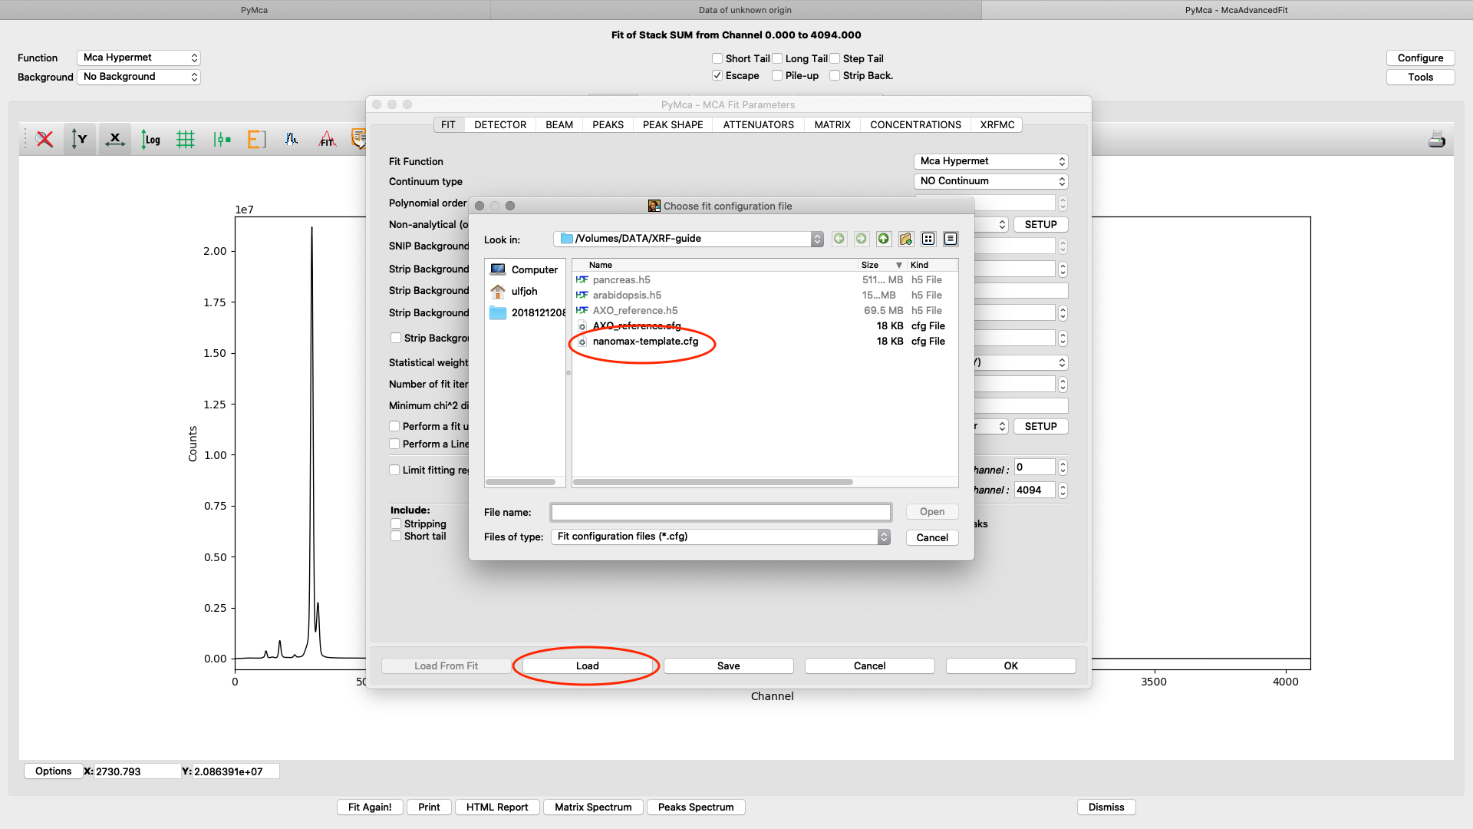The height and width of the screenshot is (829, 1473).
Task: Click the print icon above the plot
Action: (1437, 139)
